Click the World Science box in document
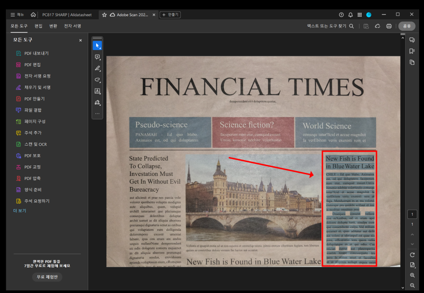Viewport: 424px width, 293px height. click(x=336, y=132)
